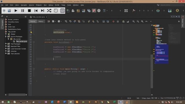Expand the Test Packages node
The width and height of the screenshot is (185, 104).
6,44
